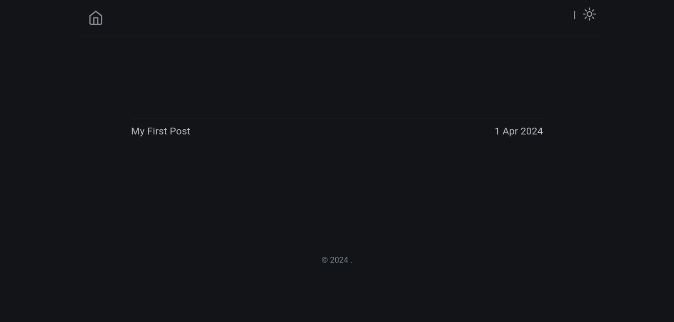
Task: Open the My First Post entry
Action: (x=161, y=131)
